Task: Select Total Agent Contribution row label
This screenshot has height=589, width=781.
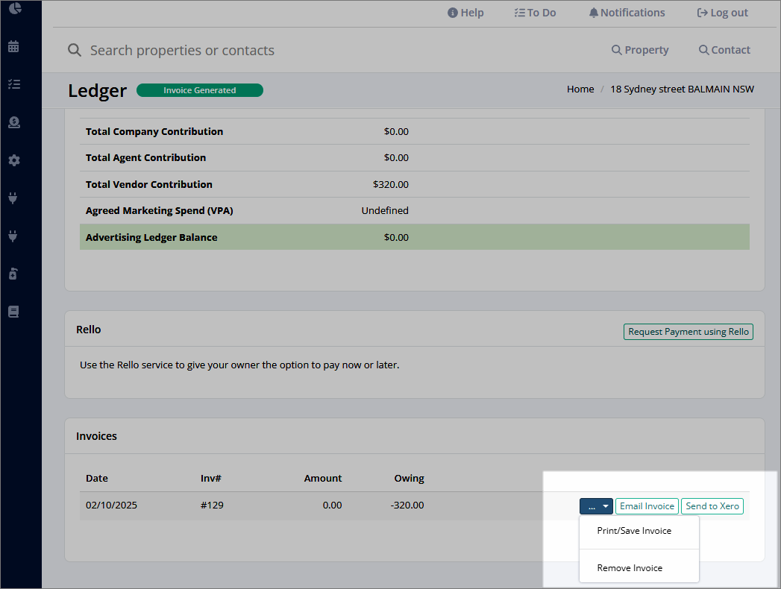Action: 146,158
